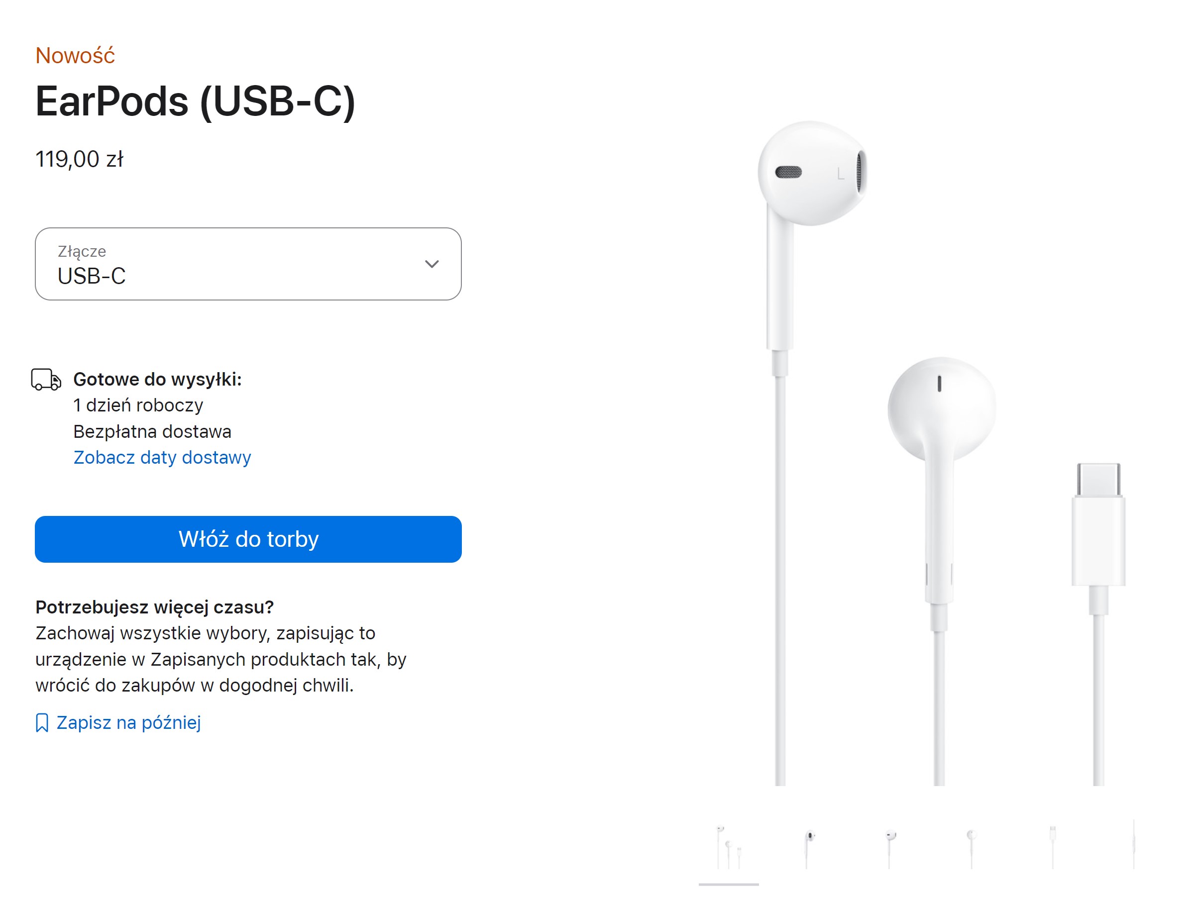This screenshot has height=905, width=1190.
Task: Click the bookmark icon beside Zapisz na później
Action: pyautogui.click(x=42, y=723)
